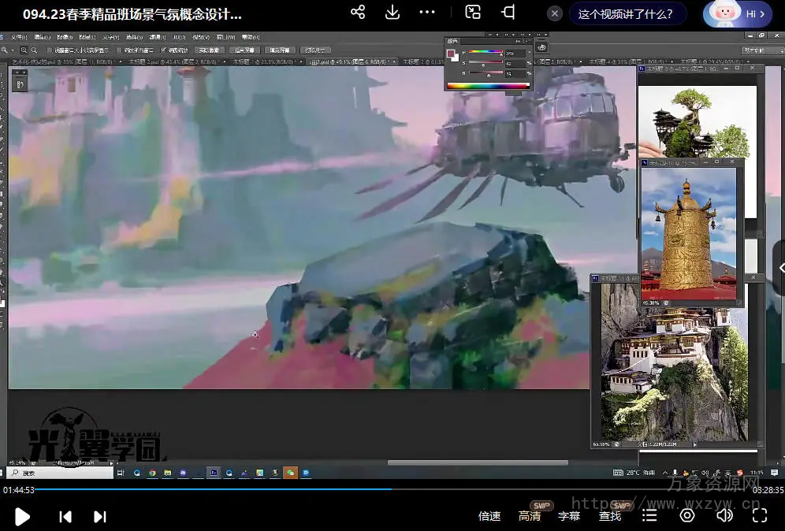Open the 高清 video quality selector
This screenshot has height=531, width=785.
(x=530, y=516)
